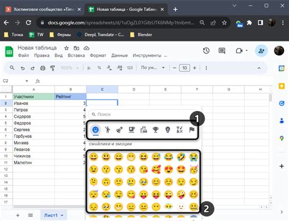Select the cell containing Сидоров

point(34,117)
